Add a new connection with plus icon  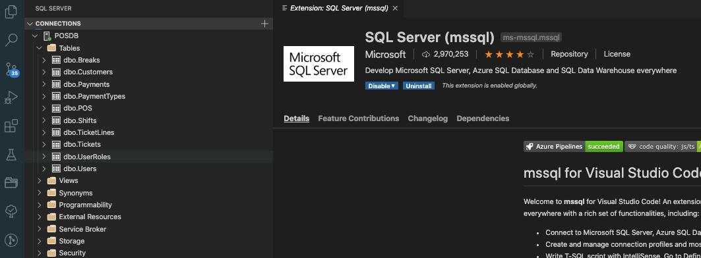pyautogui.click(x=264, y=24)
